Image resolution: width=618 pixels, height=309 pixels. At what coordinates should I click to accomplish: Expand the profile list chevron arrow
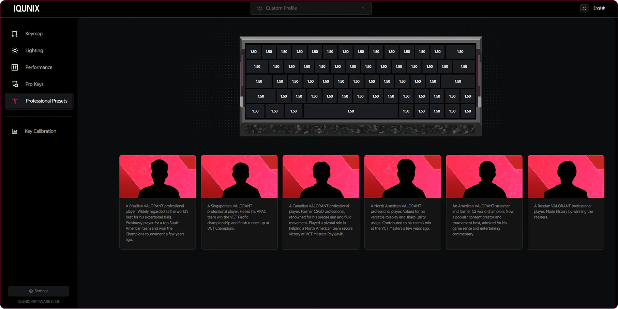(363, 8)
